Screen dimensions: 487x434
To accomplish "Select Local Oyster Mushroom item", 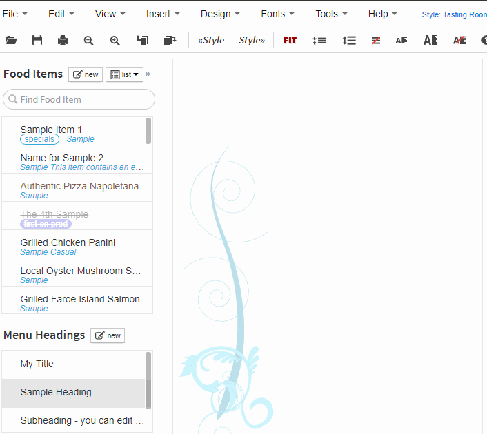I will coord(77,272).
